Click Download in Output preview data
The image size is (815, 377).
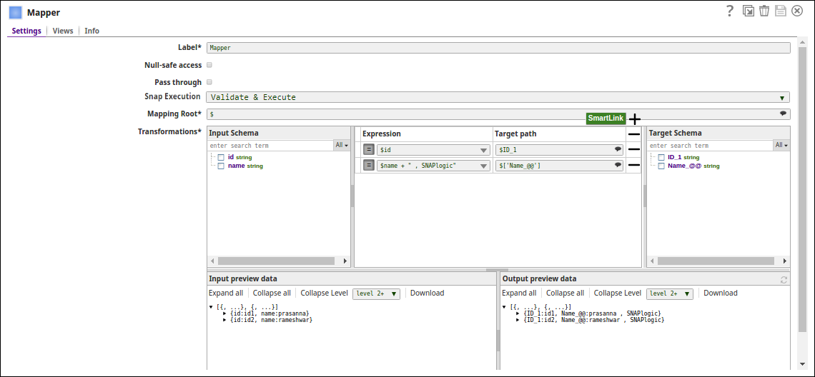click(721, 293)
